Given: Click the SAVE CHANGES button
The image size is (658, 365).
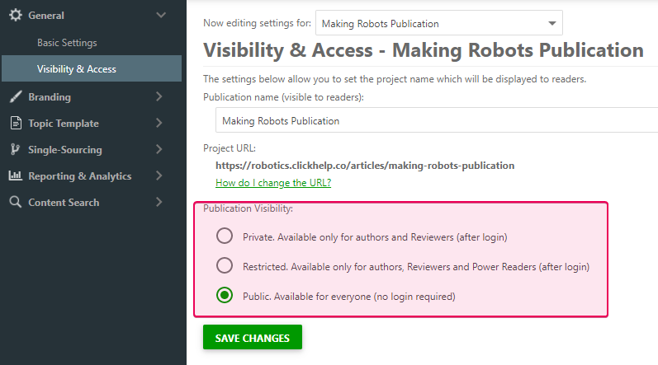Looking at the screenshot, I should 252,337.
